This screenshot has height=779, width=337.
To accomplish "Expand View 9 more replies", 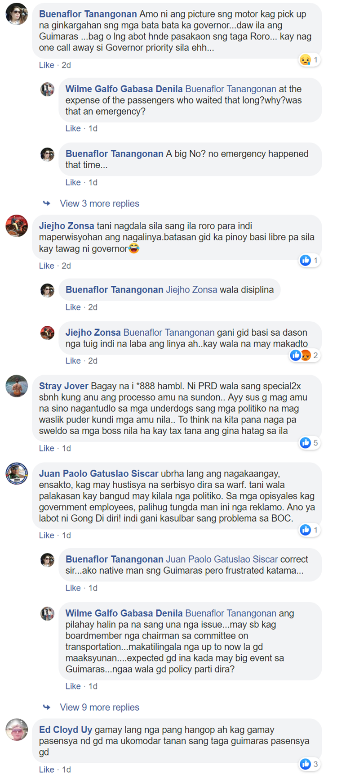I will click(99, 707).
